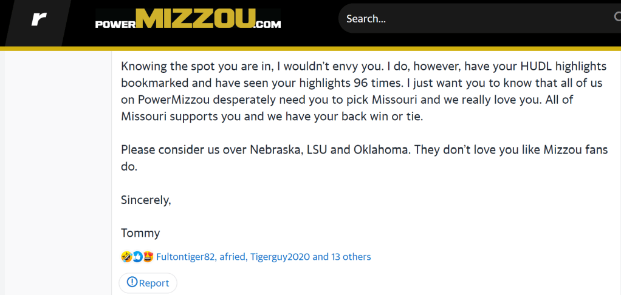This screenshot has height=295, width=621.
Task: Open the PowerMizzou.com home logo
Action: click(188, 19)
